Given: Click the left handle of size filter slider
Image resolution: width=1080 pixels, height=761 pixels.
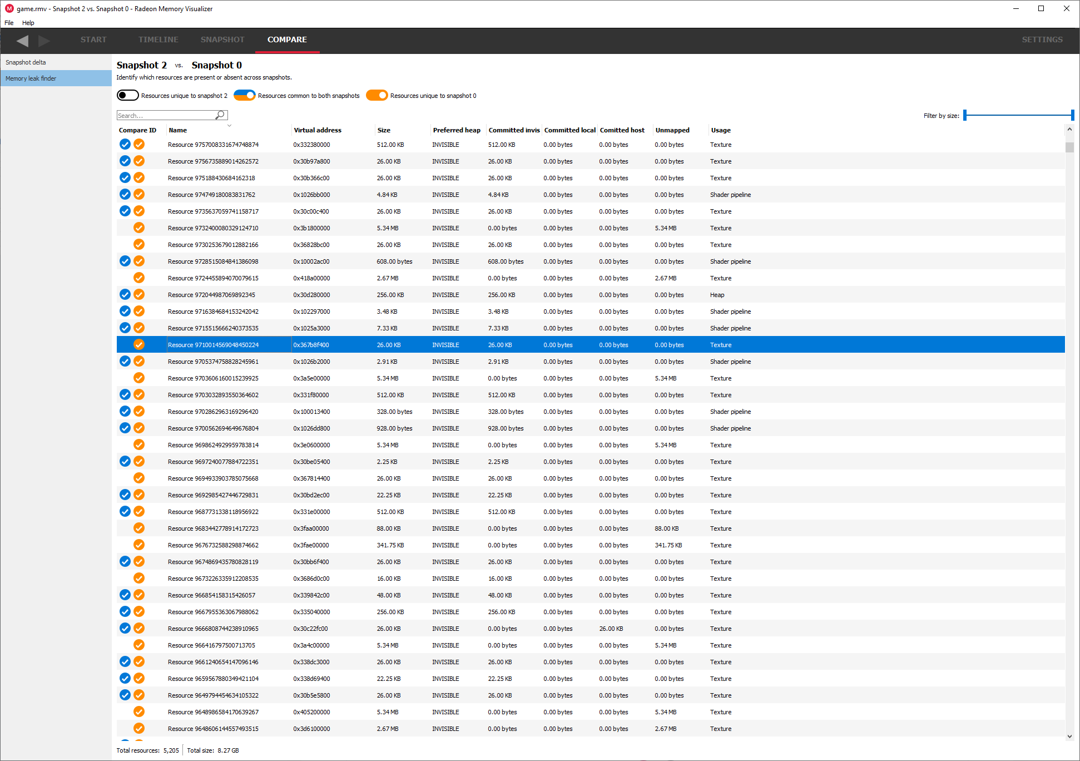Looking at the screenshot, I should click(965, 115).
